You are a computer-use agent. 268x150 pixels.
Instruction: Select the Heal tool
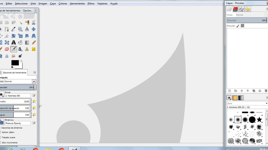(34, 49)
